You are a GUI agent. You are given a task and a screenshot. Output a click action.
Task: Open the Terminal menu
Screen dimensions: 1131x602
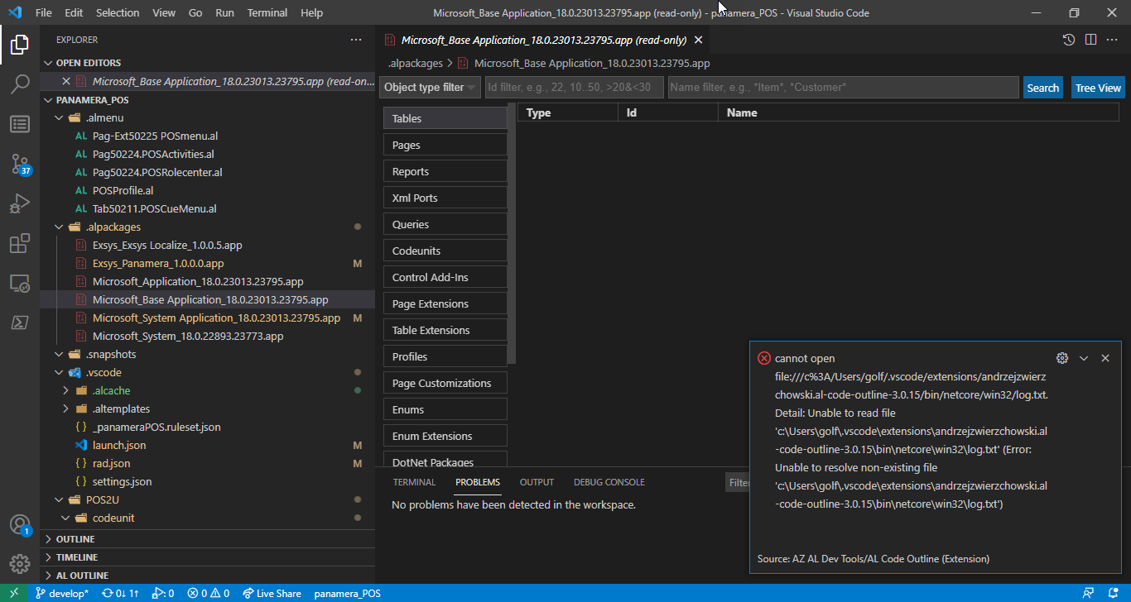[x=267, y=12]
